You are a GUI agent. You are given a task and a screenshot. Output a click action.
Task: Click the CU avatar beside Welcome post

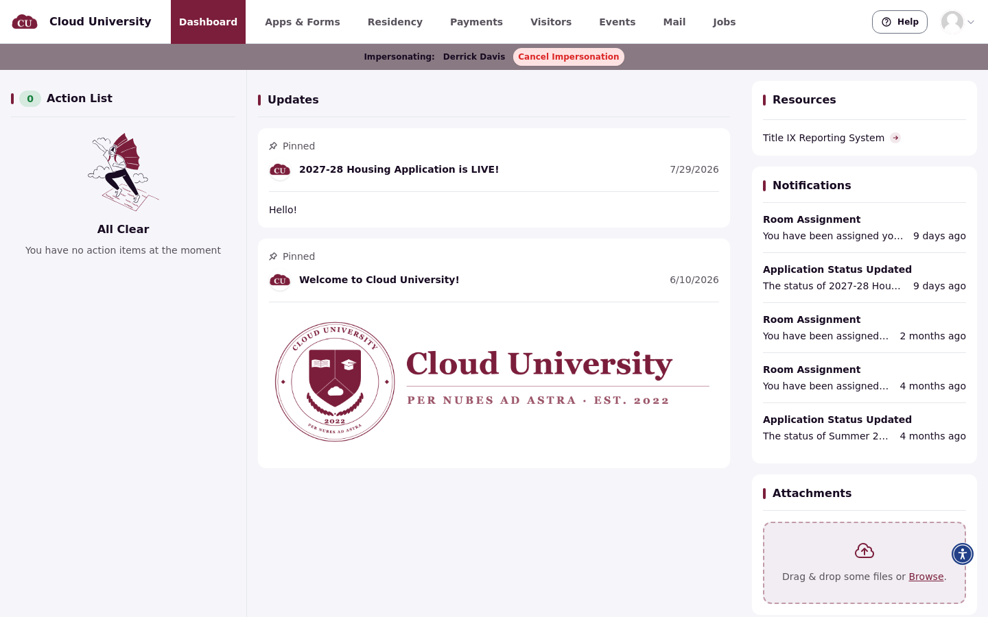tap(280, 280)
